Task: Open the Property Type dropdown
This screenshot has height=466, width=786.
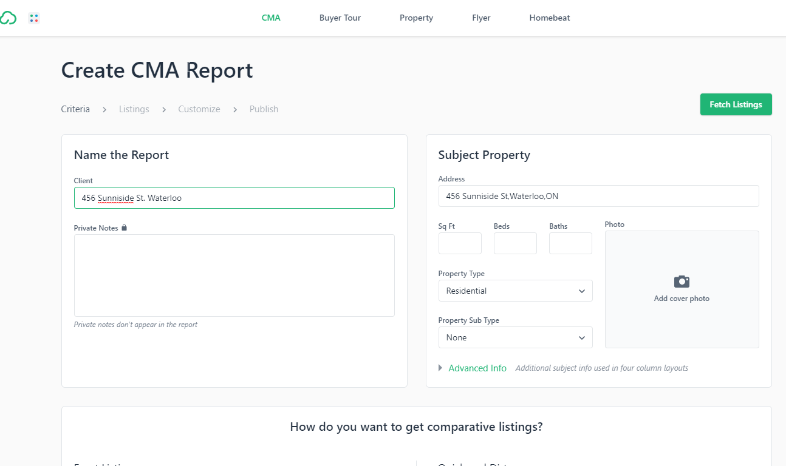Action: (515, 291)
